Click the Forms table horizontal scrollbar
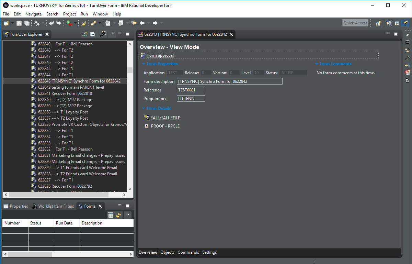Image resolution: width=412 pixels, height=264 pixels. tap(68, 254)
